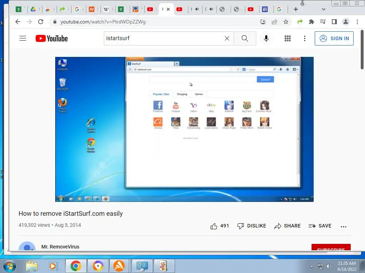Save the video to a playlist

pyautogui.click(x=320, y=226)
